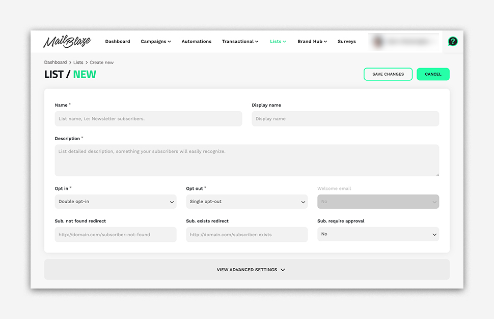Open the help question mark icon
The image size is (494, 319).
[452, 42]
